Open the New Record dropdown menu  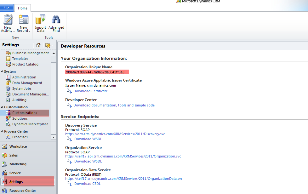point(29,30)
